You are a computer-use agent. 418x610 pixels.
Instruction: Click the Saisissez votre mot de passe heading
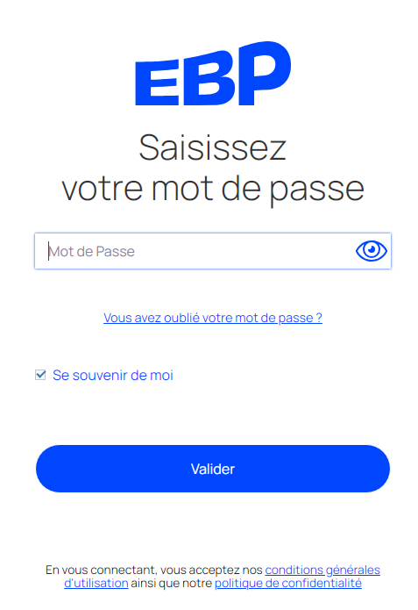point(213,168)
